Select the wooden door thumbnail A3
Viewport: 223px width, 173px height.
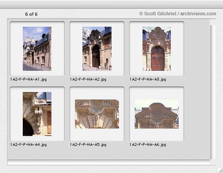pos(157,49)
